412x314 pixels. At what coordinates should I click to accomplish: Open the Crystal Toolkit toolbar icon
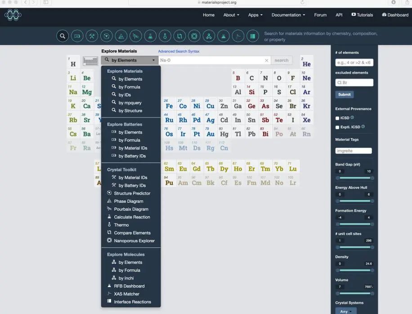tap(92, 36)
